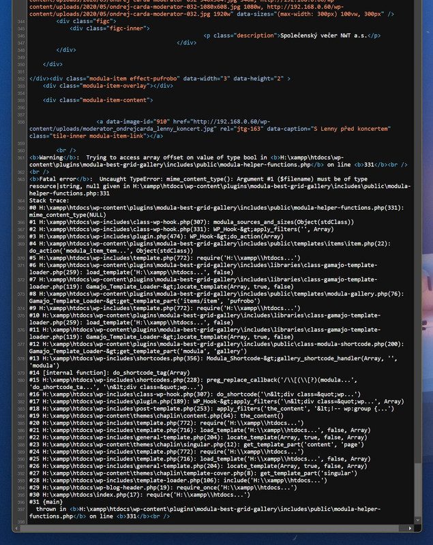Click the 'Warning' text on line 361
This screenshot has height=545, width=433.
click(50, 157)
